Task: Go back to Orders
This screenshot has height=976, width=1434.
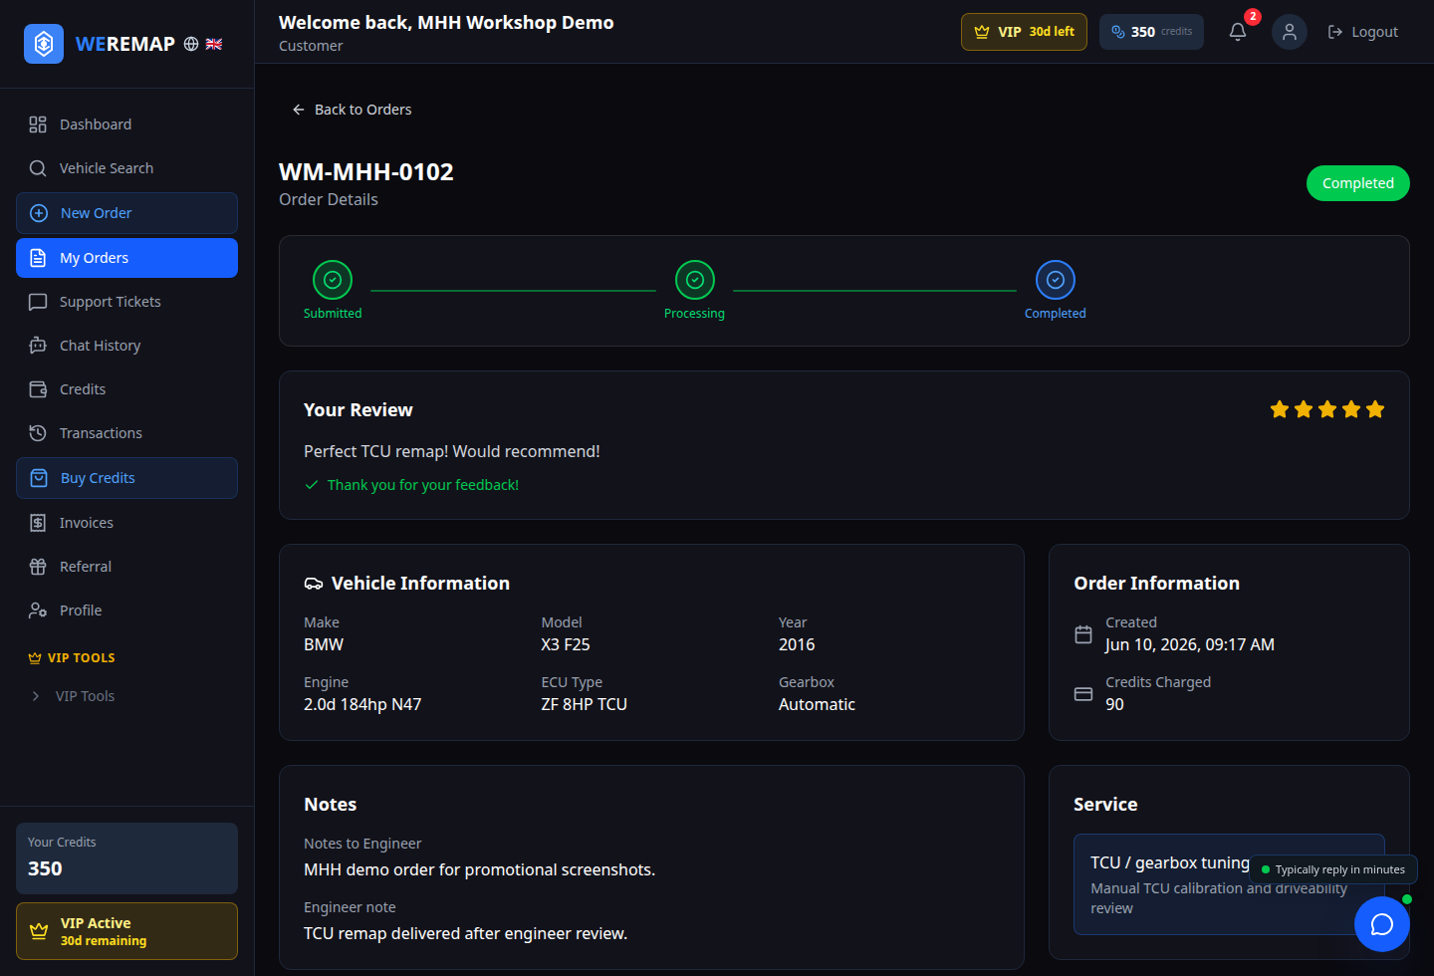Action: (352, 110)
